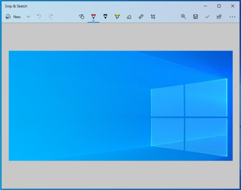Image resolution: width=241 pixels, height=190 pixels.
Task: Minimize the Snip & Sketch window
Action: pyautogui.click(x=205, y=6)
